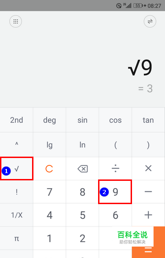Viewport: 165px width, 258px height.
Task: Tap the √9 expression display
Action: coord(140,68)
